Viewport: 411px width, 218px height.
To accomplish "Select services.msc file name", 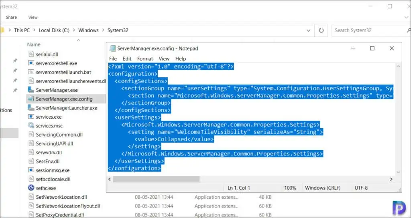I will coord(49,125).
